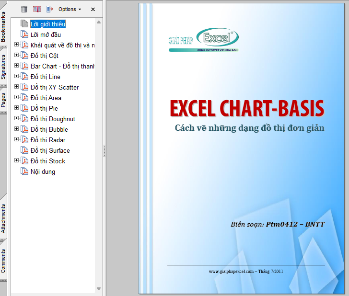Select the Lời mở đầu bookmark
Screen dimensions: 349x296
coord(46,34)
